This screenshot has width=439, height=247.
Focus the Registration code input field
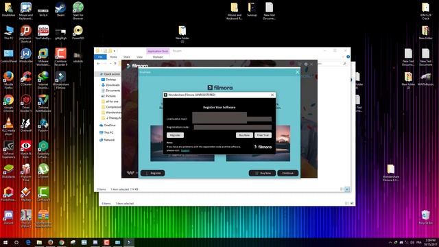[233, 127]
